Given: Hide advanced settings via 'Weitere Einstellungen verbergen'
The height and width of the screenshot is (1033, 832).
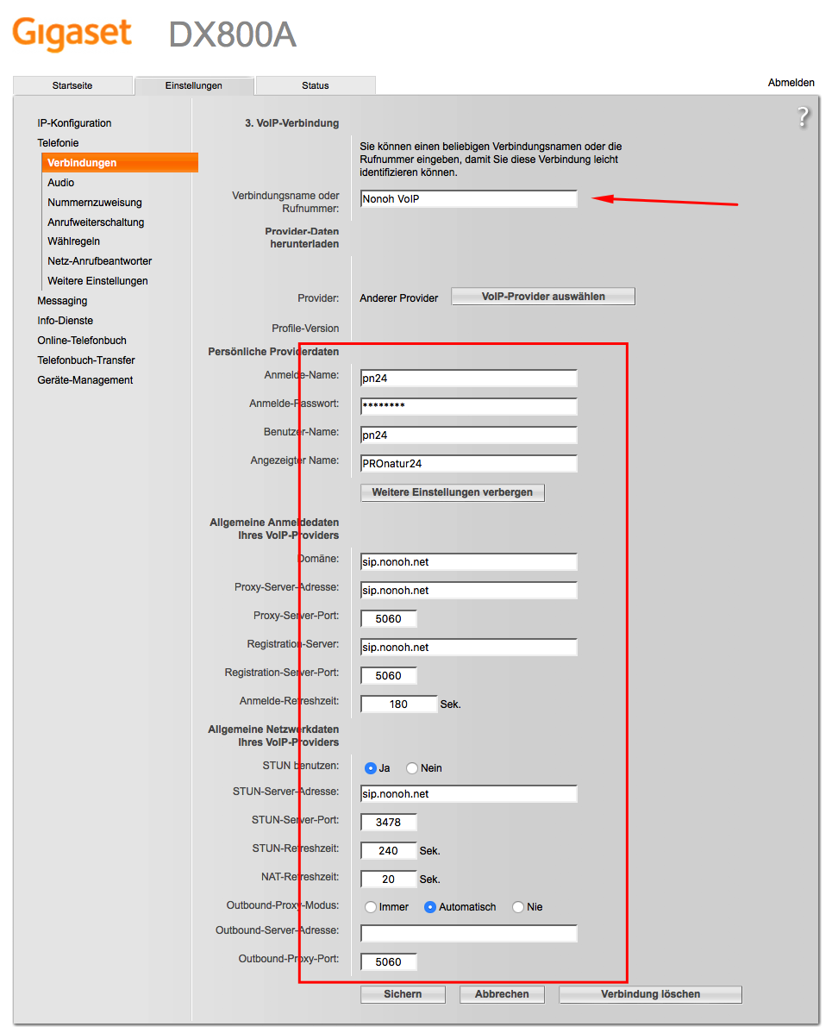Looking at the screenshot, I should tap(453, 492).
